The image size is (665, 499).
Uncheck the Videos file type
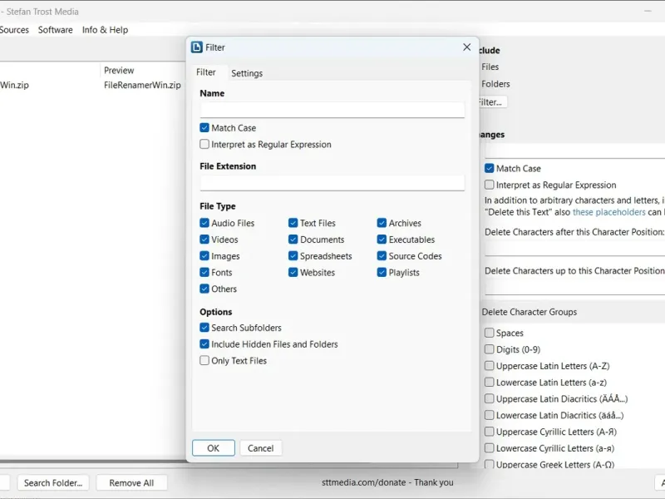pyautogui.click(x=204, y=240)
